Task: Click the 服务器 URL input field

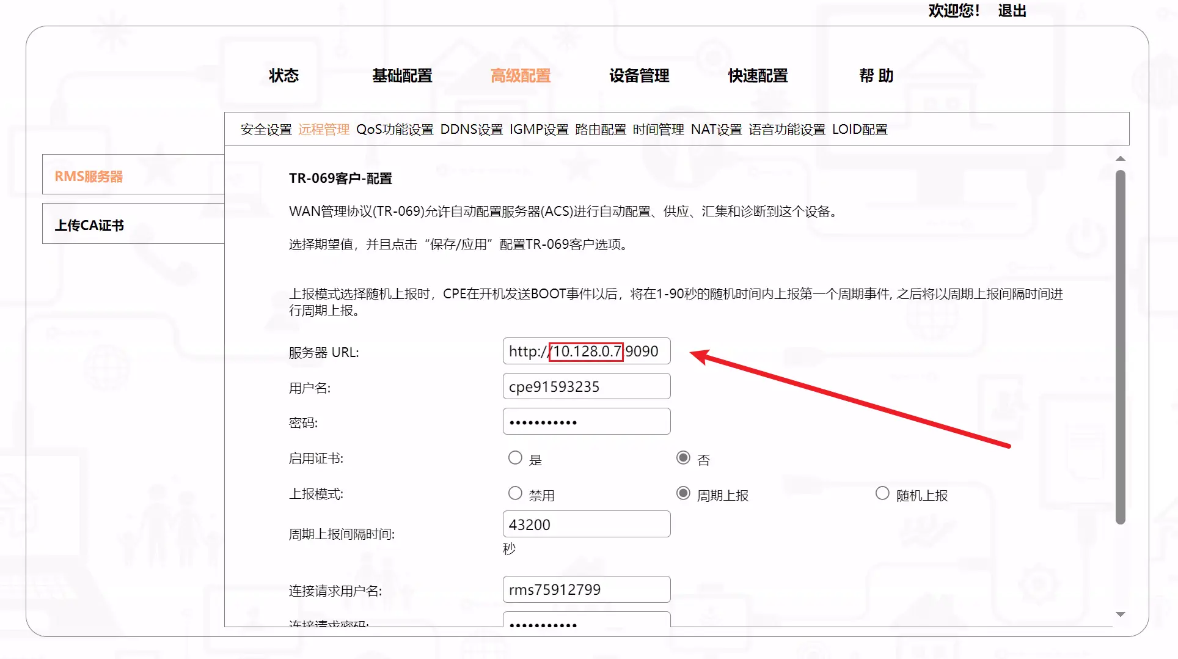Action: point(586,352)
